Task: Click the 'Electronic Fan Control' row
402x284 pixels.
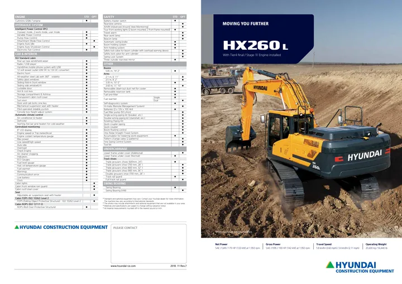Action: (x=56, y=50)
